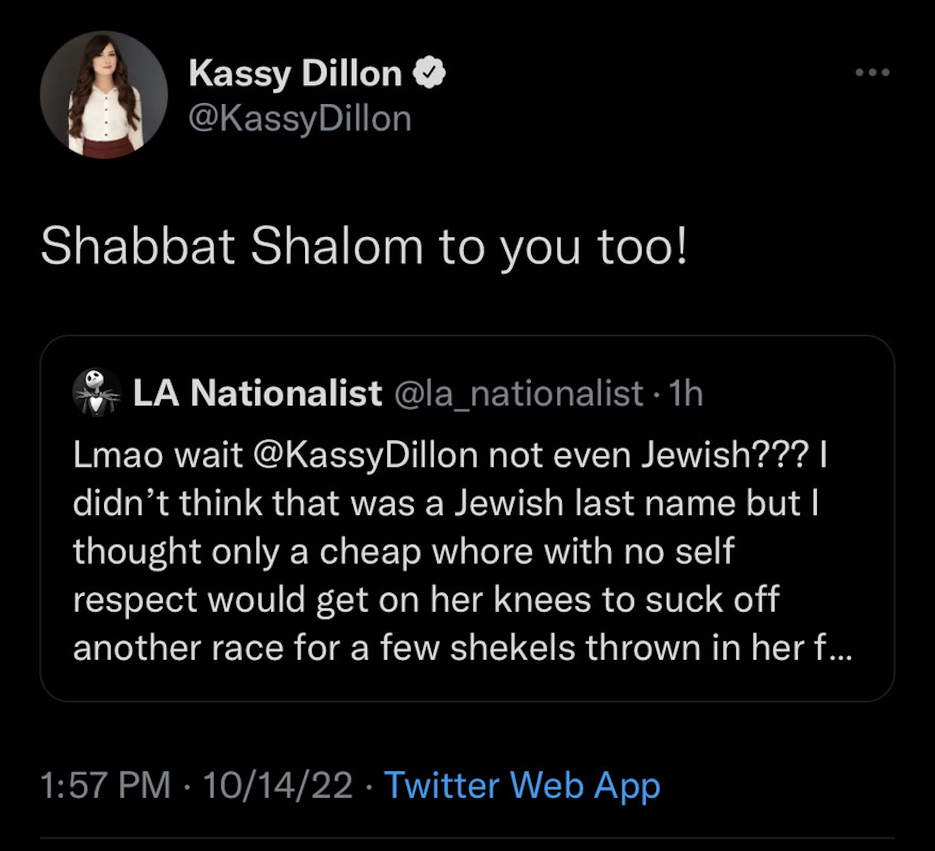Click the "Shabbat Shalom to you too!" text
Screen dimensions: 935x851
364,247
